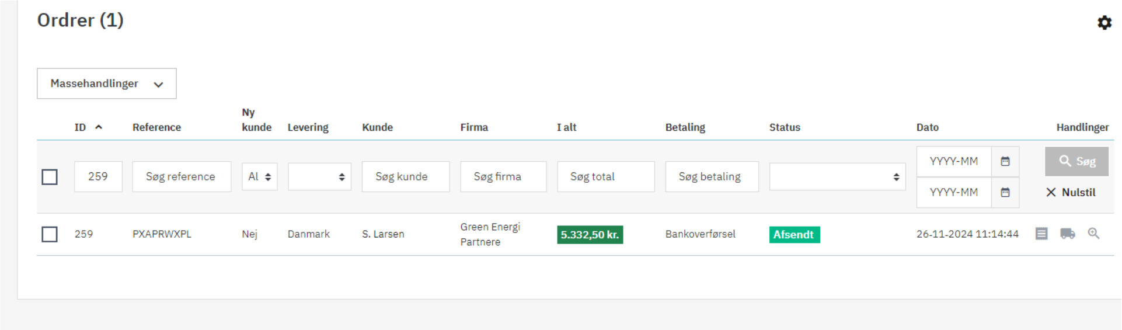Open the Ny kunde filter dropdown
Screen dimensions: 1122x330
(259, 177)
